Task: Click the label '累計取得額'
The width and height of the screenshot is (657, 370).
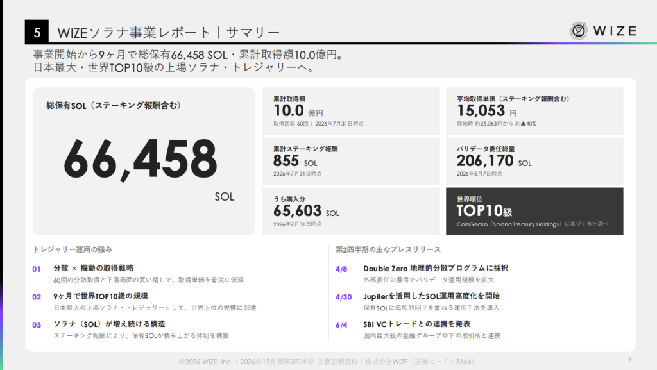Action: click(x=289, y=99)
